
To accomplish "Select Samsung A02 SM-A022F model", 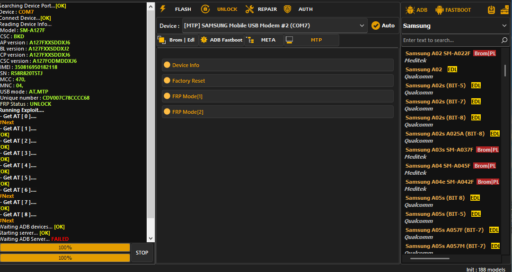I will (x=451, y=57).
